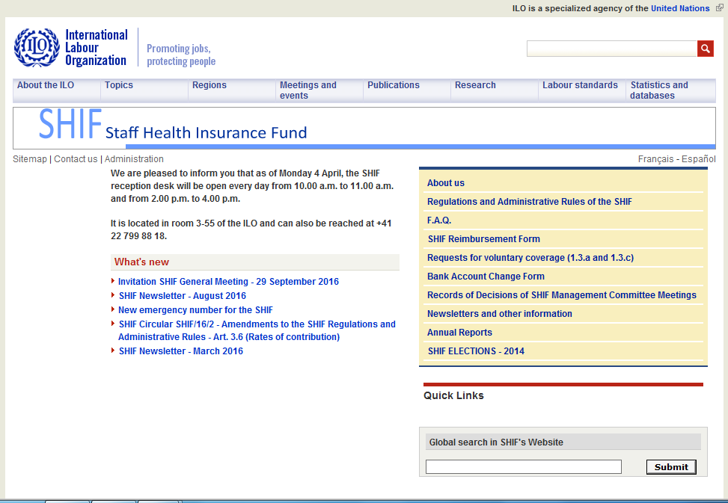
Task: Click the "Promoting jobs, protecting people" tagline
Action: [181, 55]
